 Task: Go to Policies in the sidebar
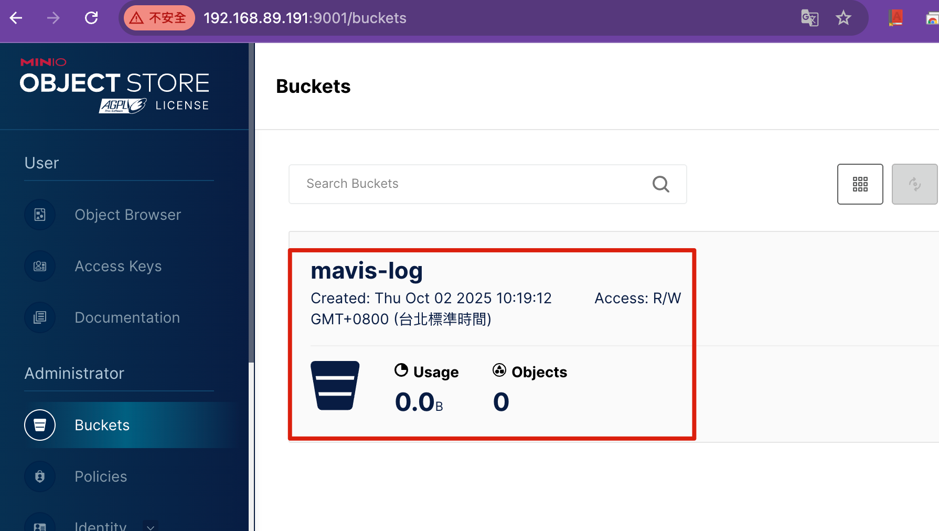coord(101,476)
